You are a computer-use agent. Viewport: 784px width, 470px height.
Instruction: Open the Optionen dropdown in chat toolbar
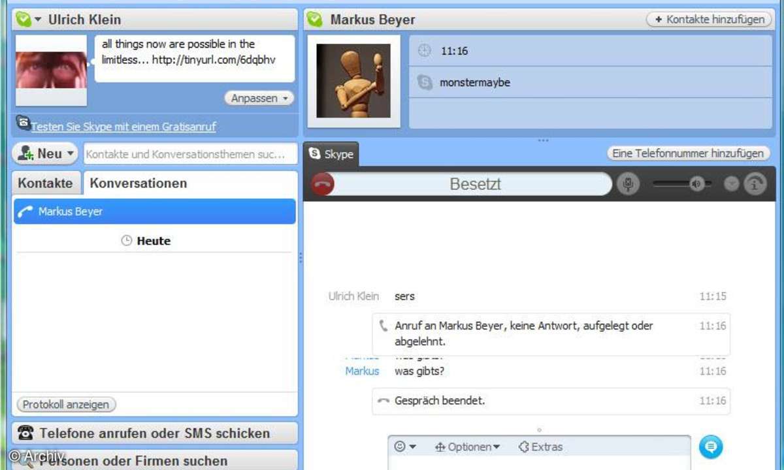pyautogui.click(x=467, y=447)
